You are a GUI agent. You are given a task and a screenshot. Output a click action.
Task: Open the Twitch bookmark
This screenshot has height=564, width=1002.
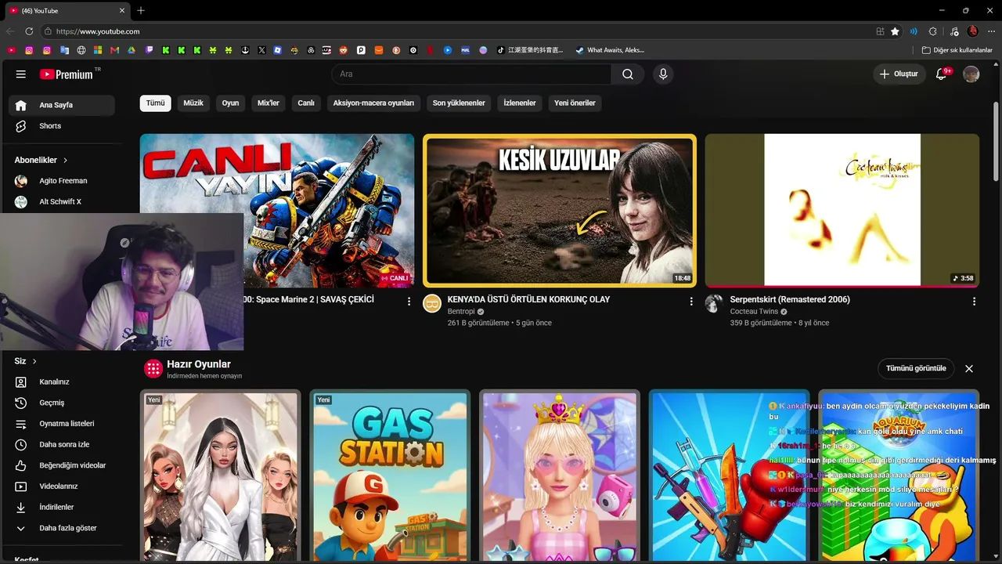coord(148,50)
